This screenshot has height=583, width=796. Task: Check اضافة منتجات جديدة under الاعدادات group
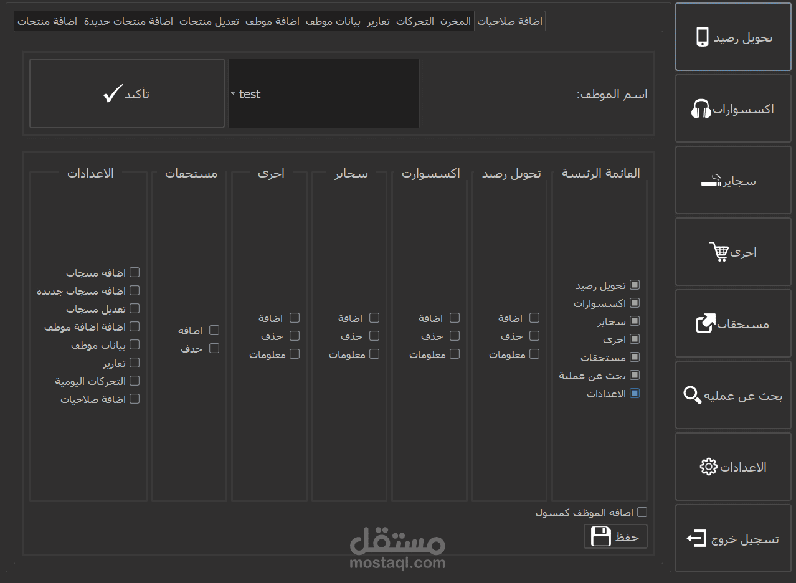pyautogui.click(x=135, y=290)
